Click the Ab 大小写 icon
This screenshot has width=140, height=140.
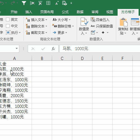(55, 20)
